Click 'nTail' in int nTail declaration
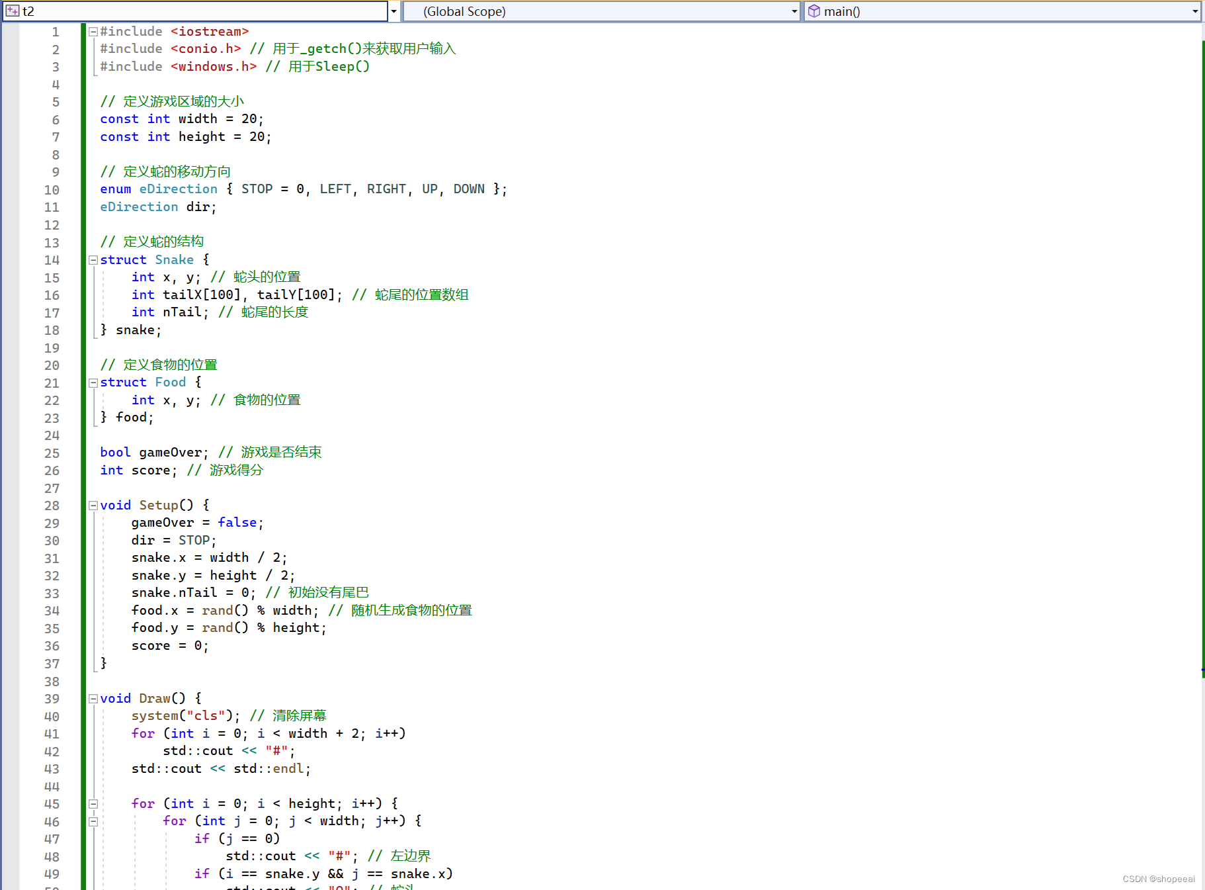The width and height of the screenshot is (1205, 890). [x=183, y=312]
